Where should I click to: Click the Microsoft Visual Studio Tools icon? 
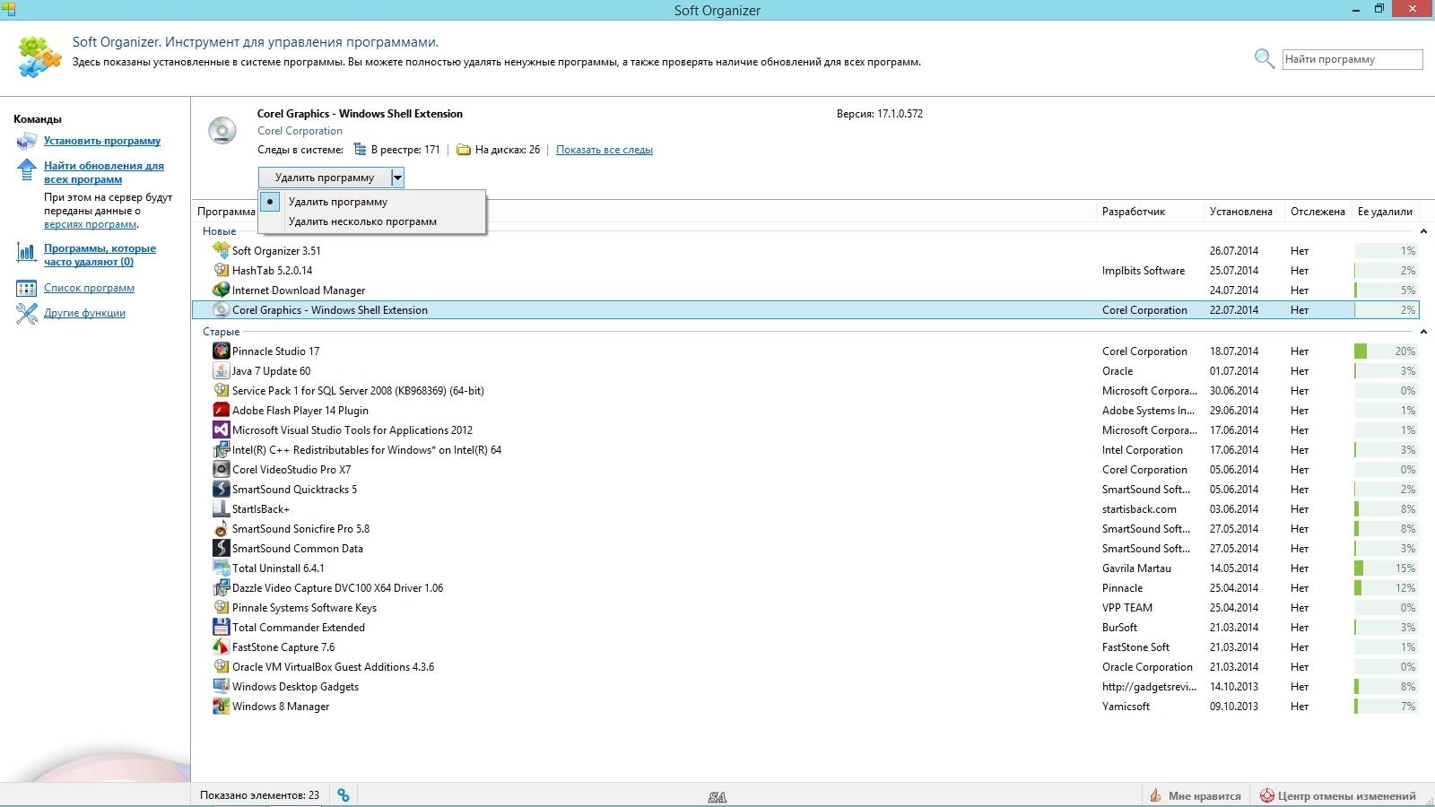pos(221,430)
